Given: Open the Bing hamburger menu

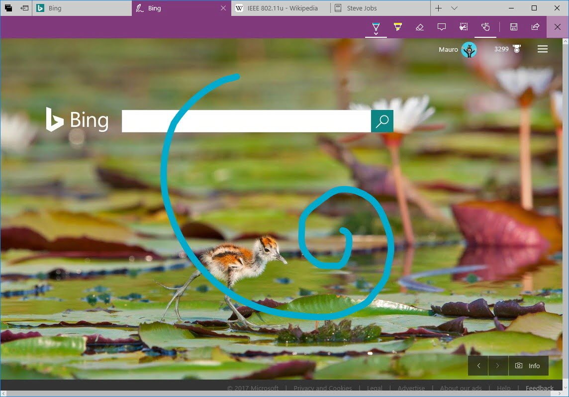Looking at the screenshot, I should coord(543,49).
